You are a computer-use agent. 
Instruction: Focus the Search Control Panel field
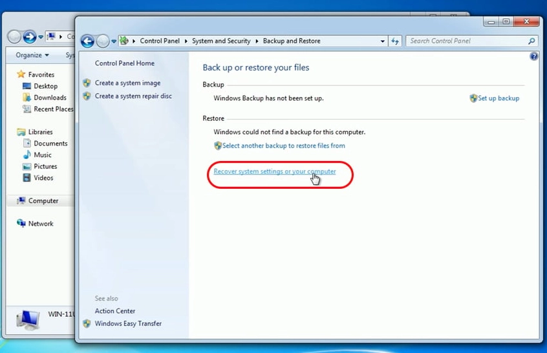[471, 41]
